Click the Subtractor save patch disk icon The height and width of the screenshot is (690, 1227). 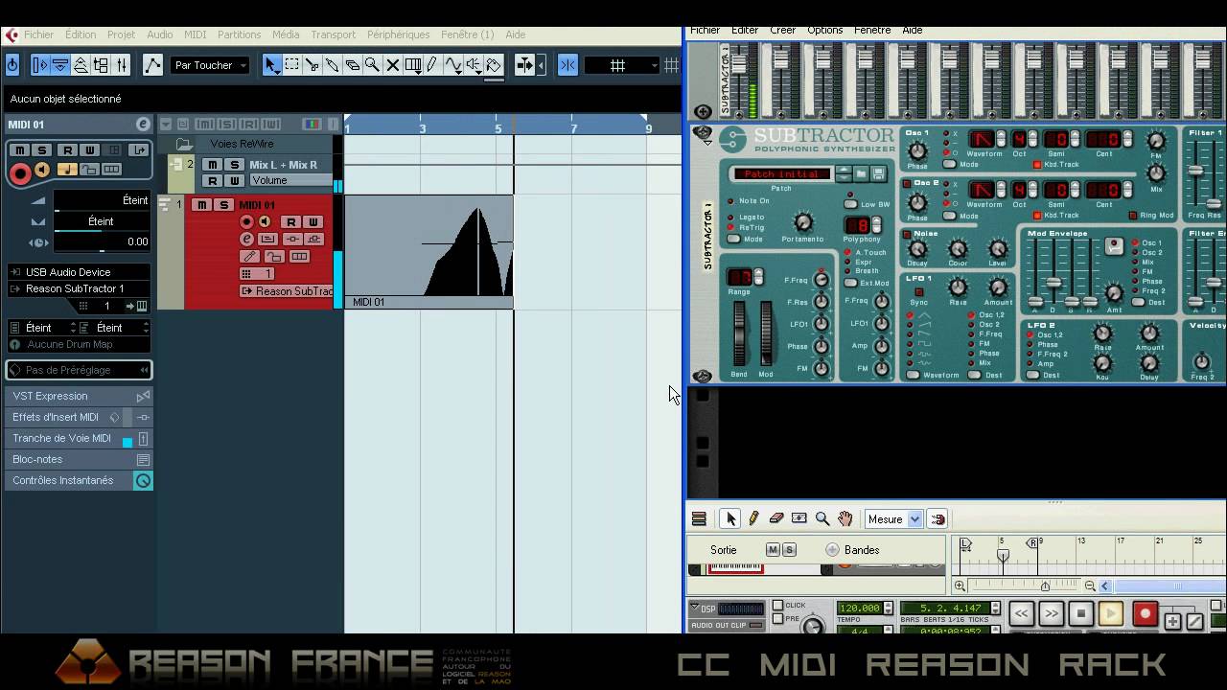pyautogui.click(x=879, y=173)
